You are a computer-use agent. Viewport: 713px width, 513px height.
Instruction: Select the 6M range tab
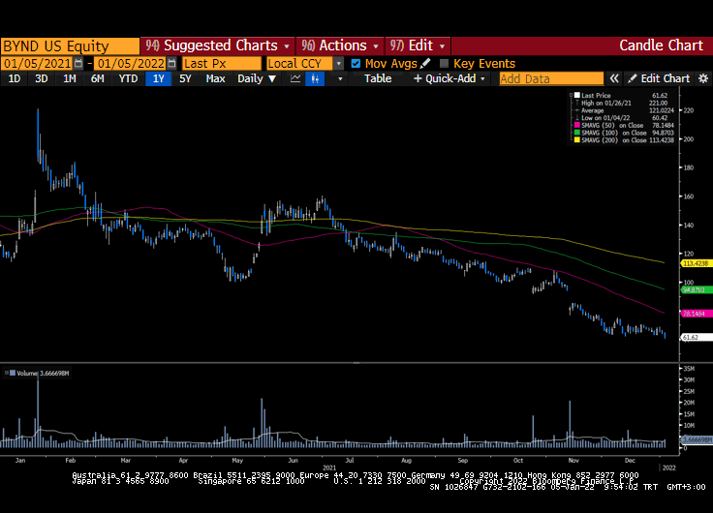pos(97,78)
